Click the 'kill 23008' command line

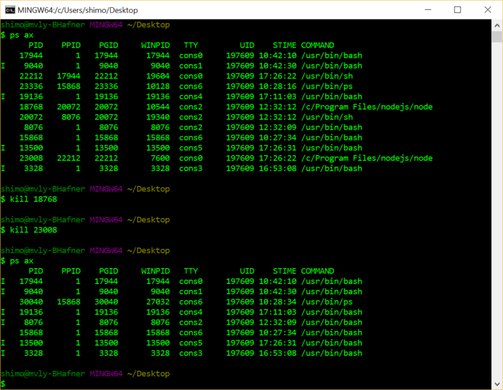point(31,230)
